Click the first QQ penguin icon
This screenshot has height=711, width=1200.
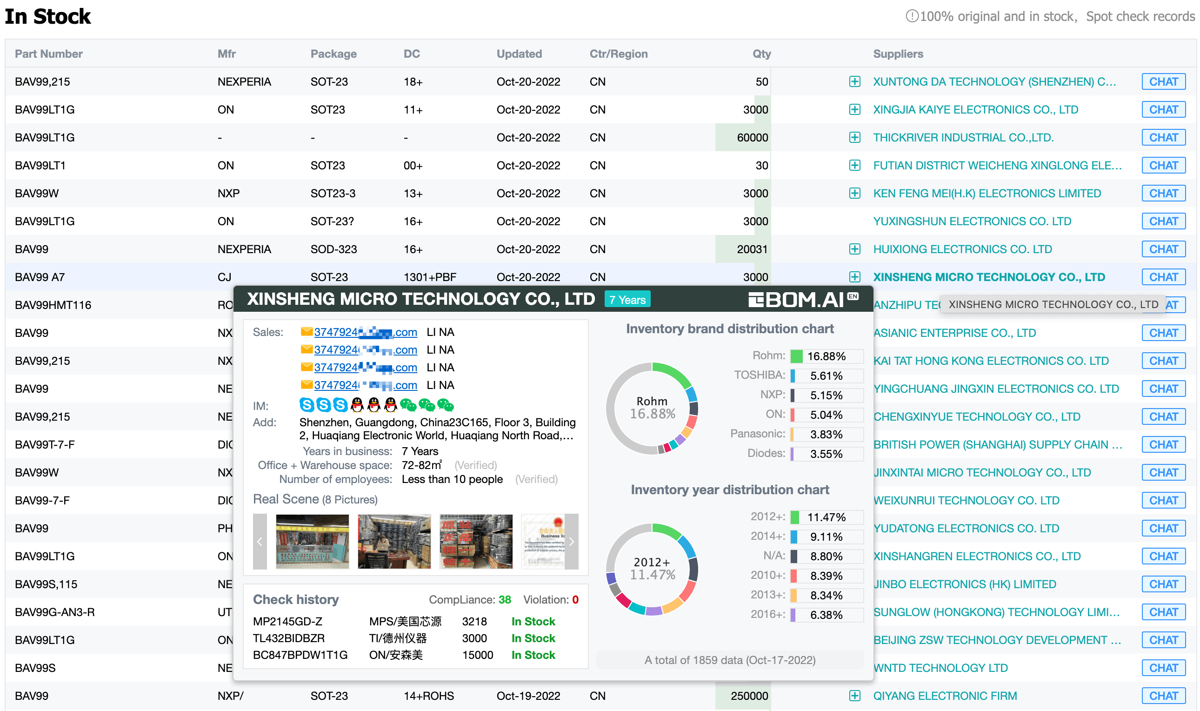coord(357,405)
